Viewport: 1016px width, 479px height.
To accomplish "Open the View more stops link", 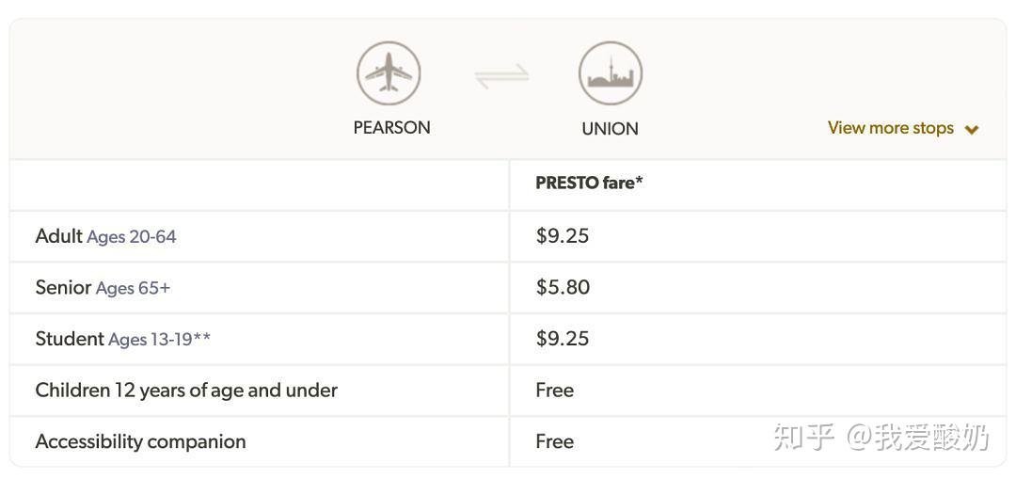I will pos(890,128).
